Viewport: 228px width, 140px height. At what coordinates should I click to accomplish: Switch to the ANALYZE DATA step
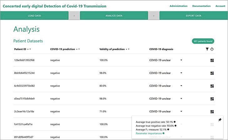click(114, 16)
